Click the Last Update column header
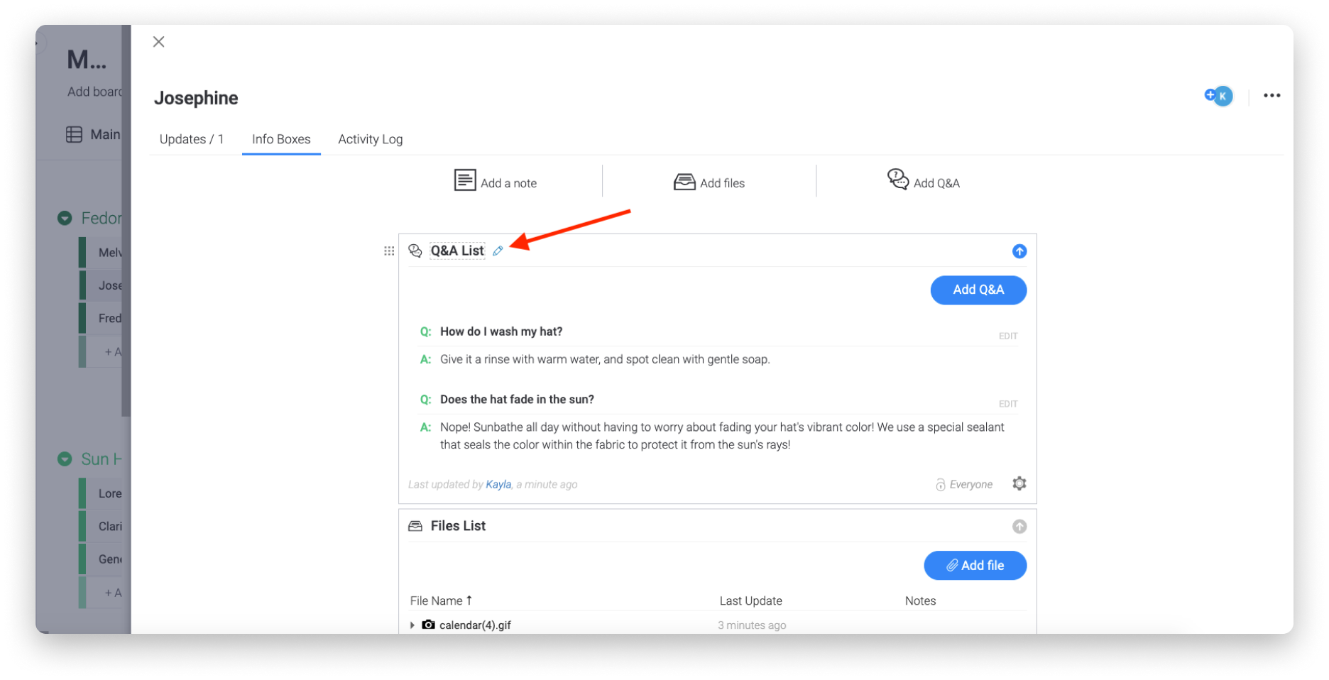The width and height of the screenshot is (1329, 680). click(x=750, y=601)
